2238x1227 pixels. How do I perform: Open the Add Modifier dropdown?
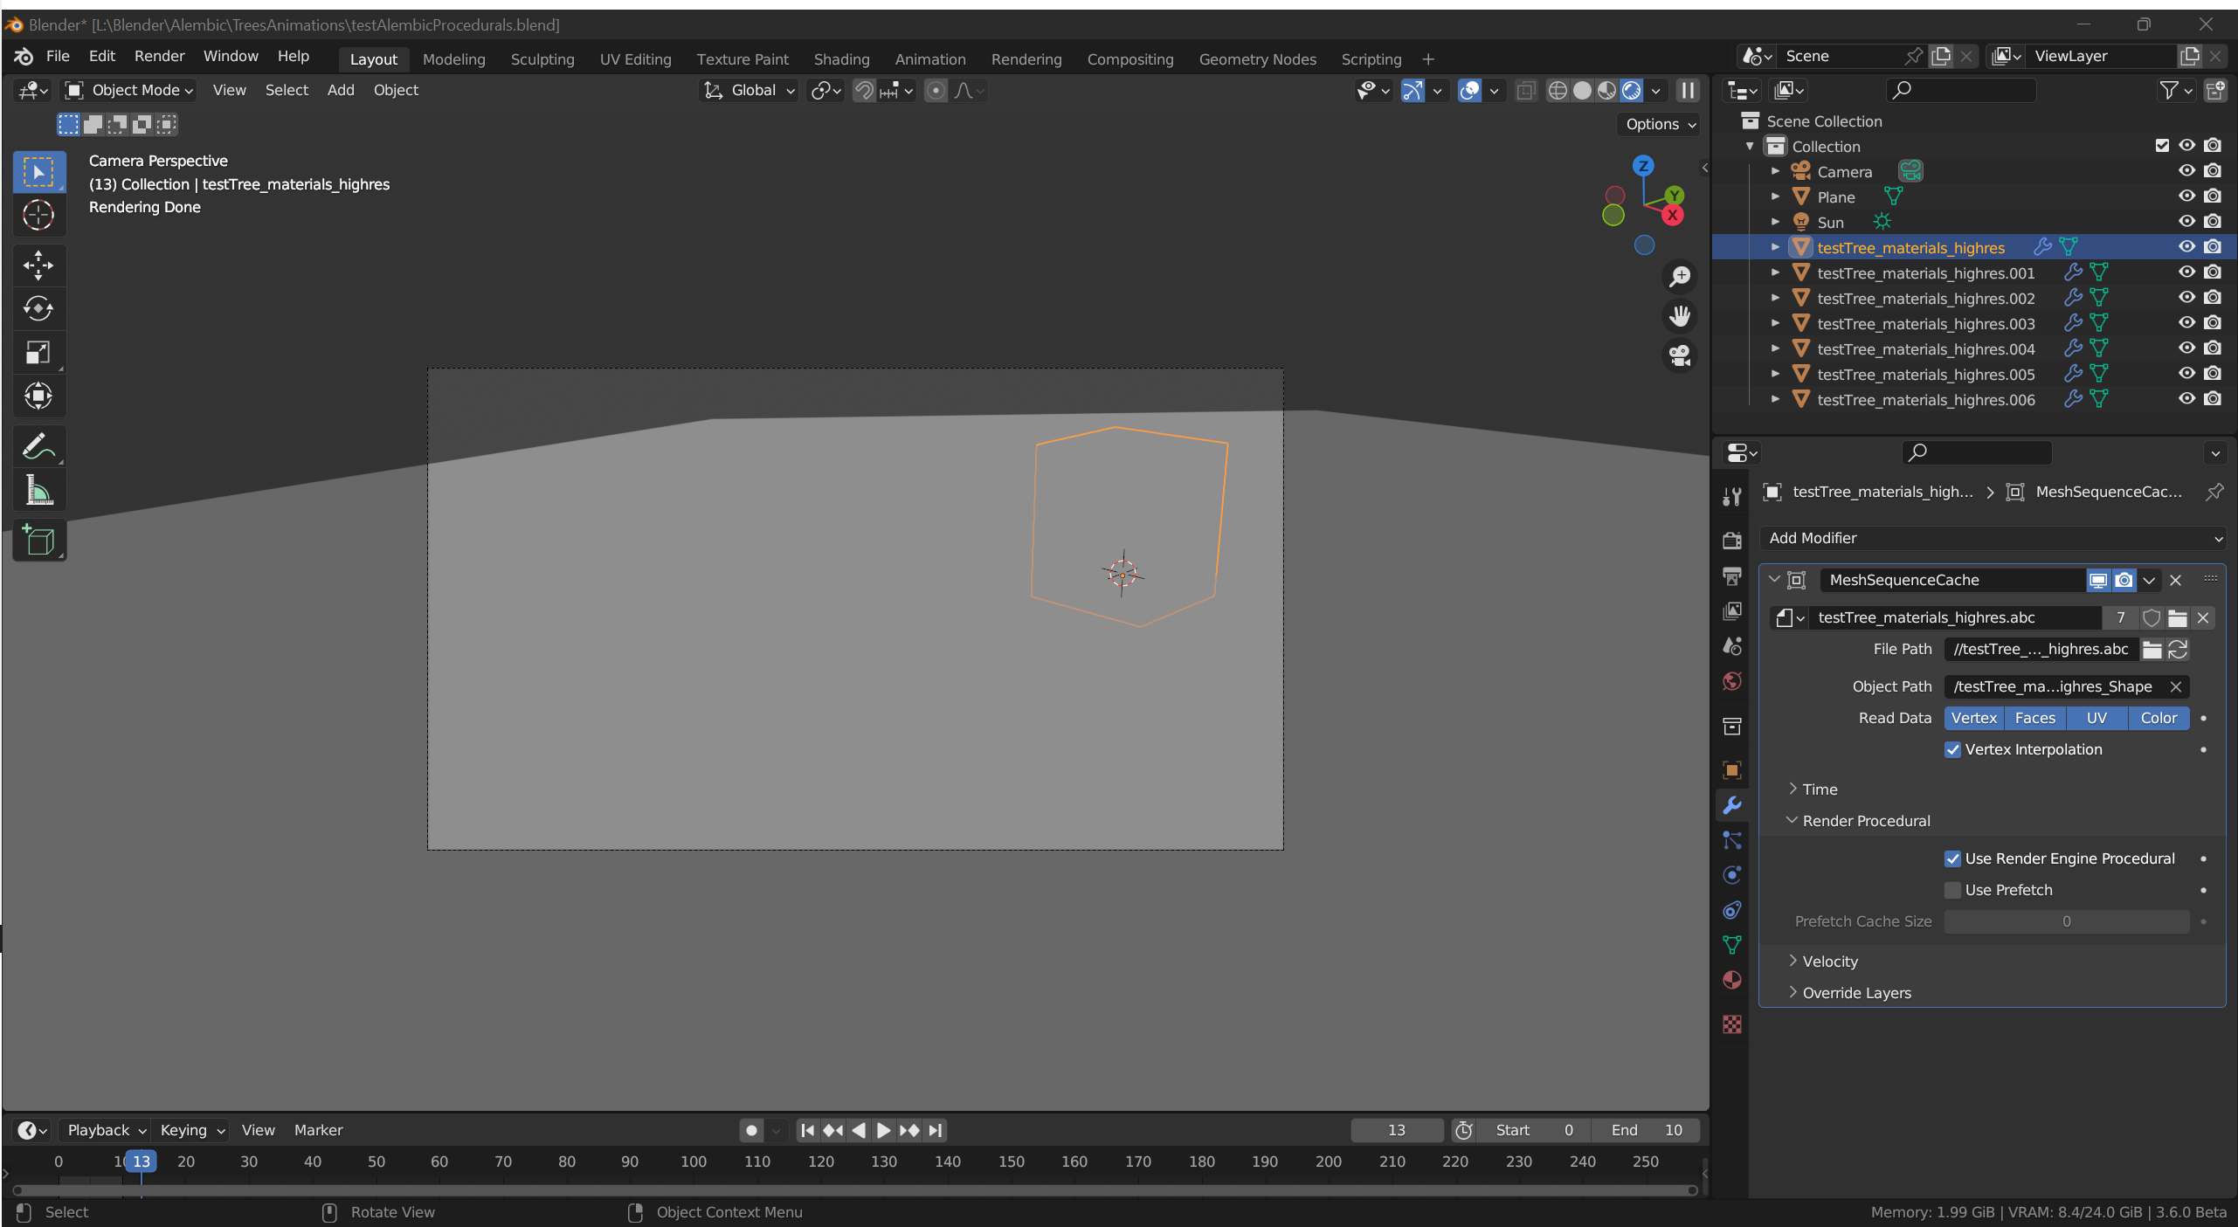tap(1992, 538)
